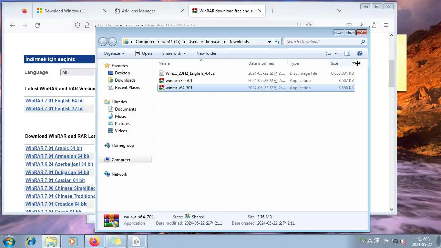Viewport: 441px width, 248px height.
Task: Open Explorer Help question mark icon
Action: (x=360, y=53)
